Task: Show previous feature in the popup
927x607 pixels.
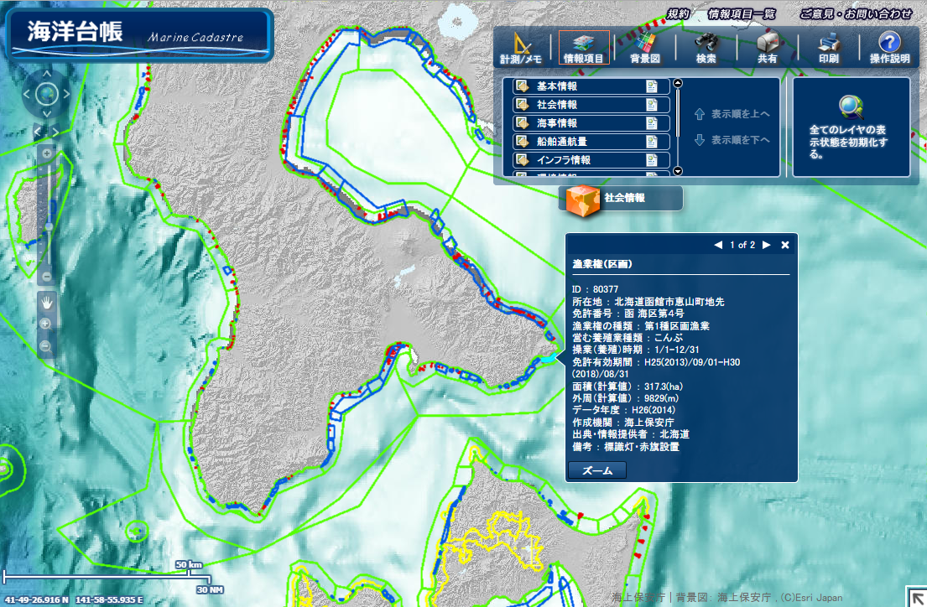Action: [718, 245]
